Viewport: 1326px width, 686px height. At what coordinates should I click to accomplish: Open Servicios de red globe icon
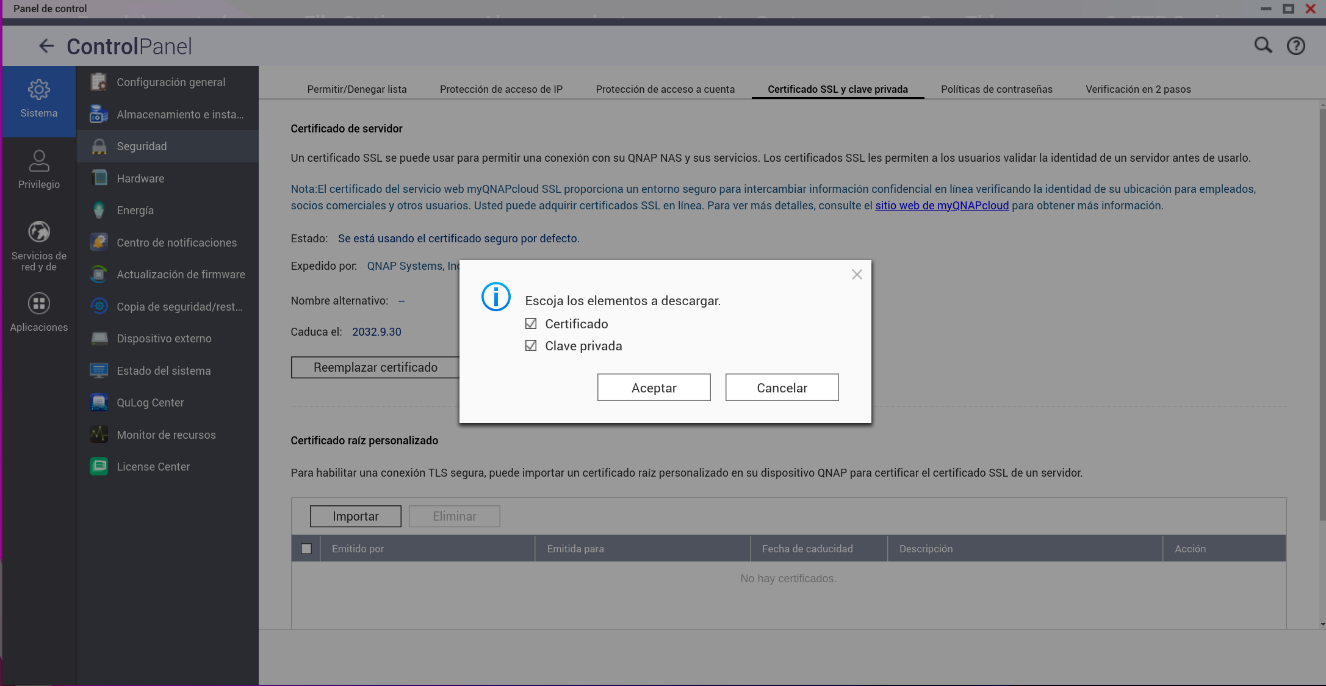[38, 232]
